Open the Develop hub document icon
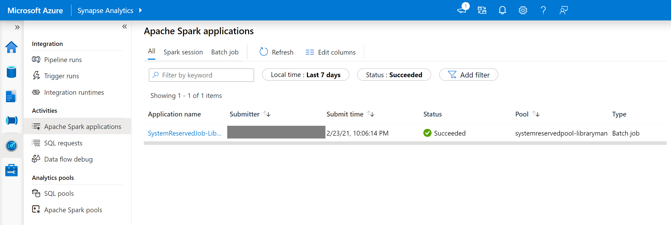This screenshot has height=225, width=671. [11, 96]
